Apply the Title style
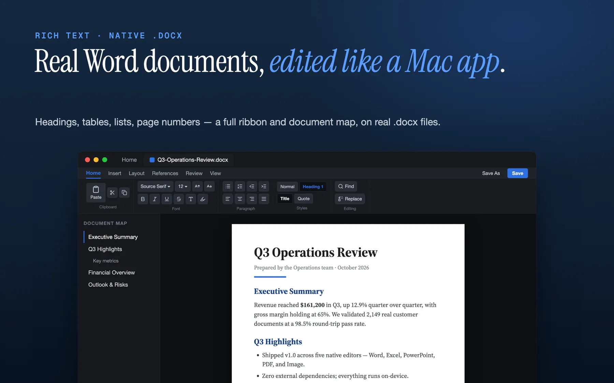 [285, 198]
